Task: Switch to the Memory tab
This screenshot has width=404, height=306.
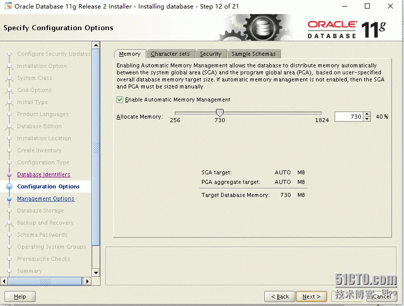Action: point(130,54)
